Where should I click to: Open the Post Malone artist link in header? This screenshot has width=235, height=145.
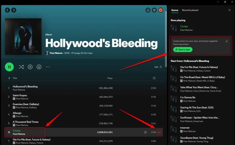pos(56,53)
